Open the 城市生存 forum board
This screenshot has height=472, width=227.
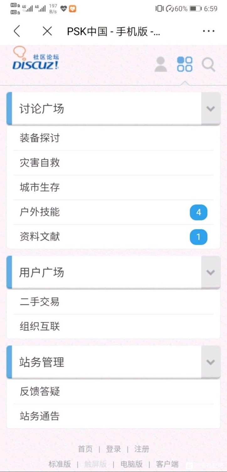pyautogui.click(x=113, y=187)
